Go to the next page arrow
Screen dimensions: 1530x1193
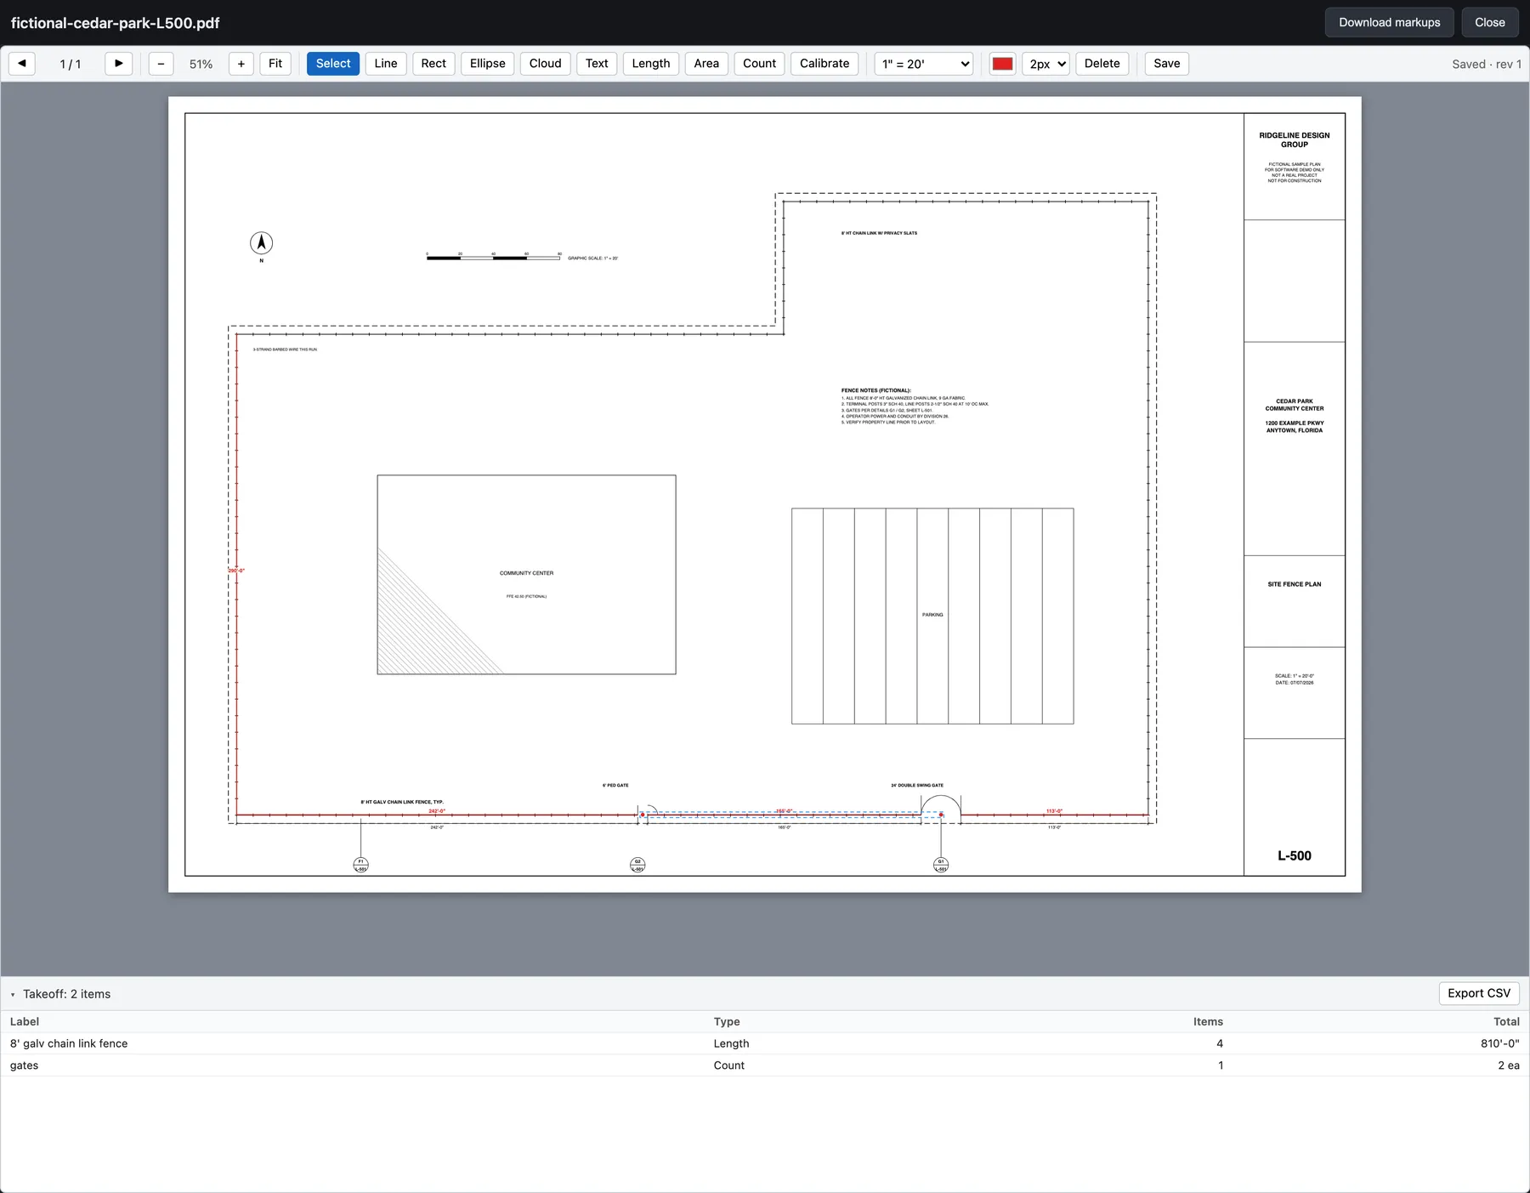point(119,64)
